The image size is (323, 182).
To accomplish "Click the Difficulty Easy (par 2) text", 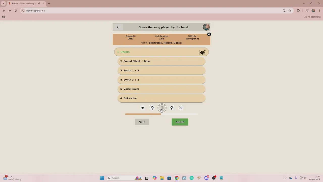I will pyautogui.click(x=192, y=37).
